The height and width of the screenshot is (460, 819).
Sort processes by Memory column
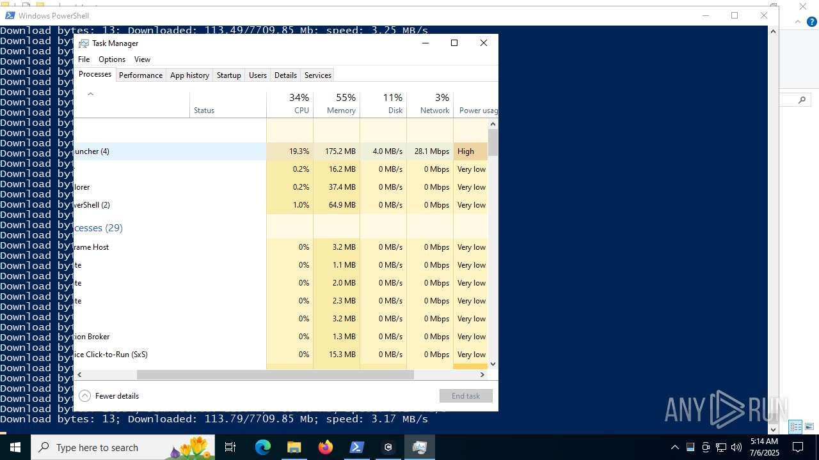[337, 104]
